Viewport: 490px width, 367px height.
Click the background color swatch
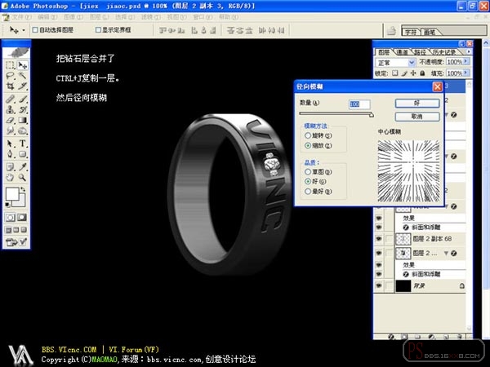(x=20, y=202)
